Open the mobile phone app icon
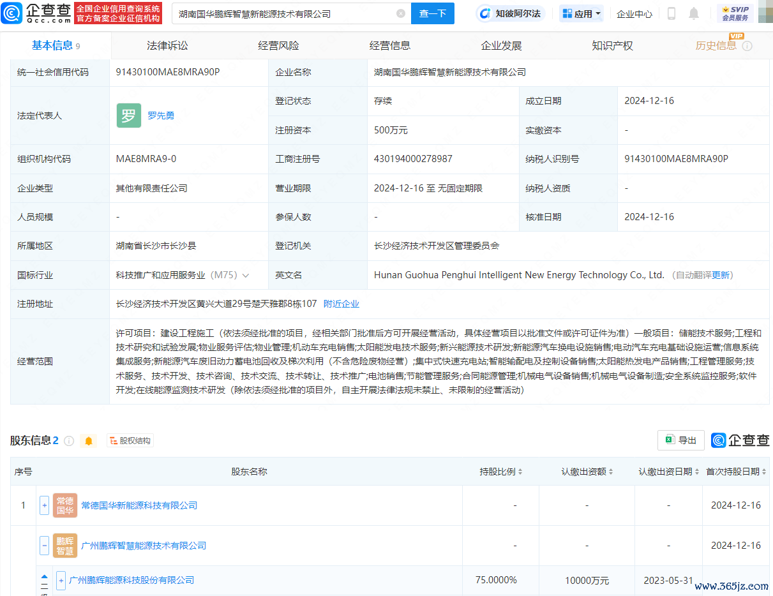This screenshot has height=596, width=773. 672,13
